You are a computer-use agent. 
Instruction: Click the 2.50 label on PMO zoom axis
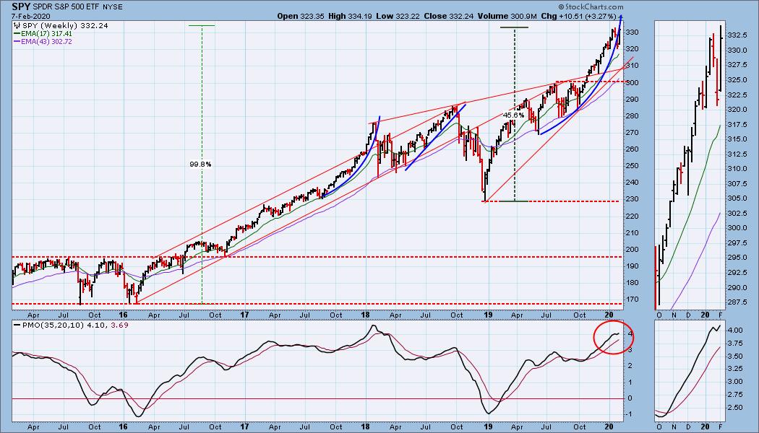[735, 408]
